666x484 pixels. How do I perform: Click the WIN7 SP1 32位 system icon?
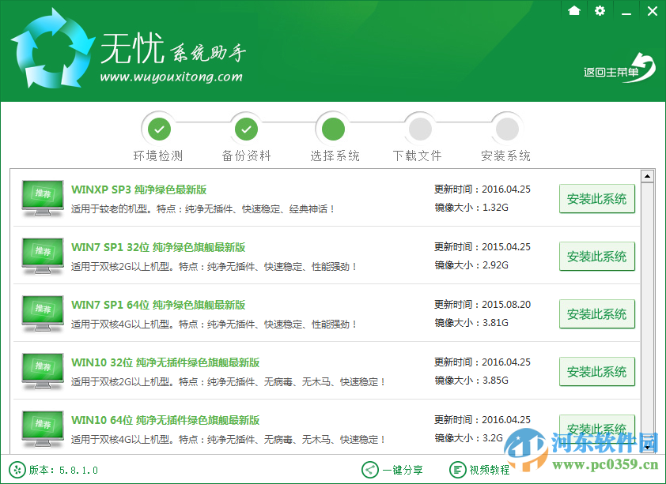point(41,255)
